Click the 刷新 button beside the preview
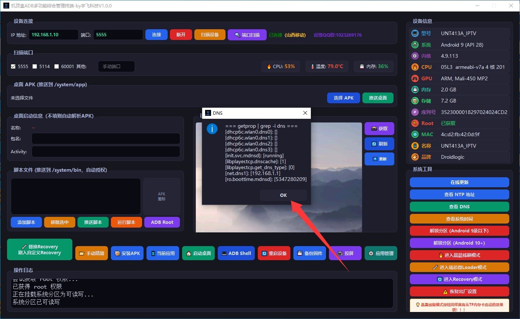 pyautogui.click(x=379, y=144)
